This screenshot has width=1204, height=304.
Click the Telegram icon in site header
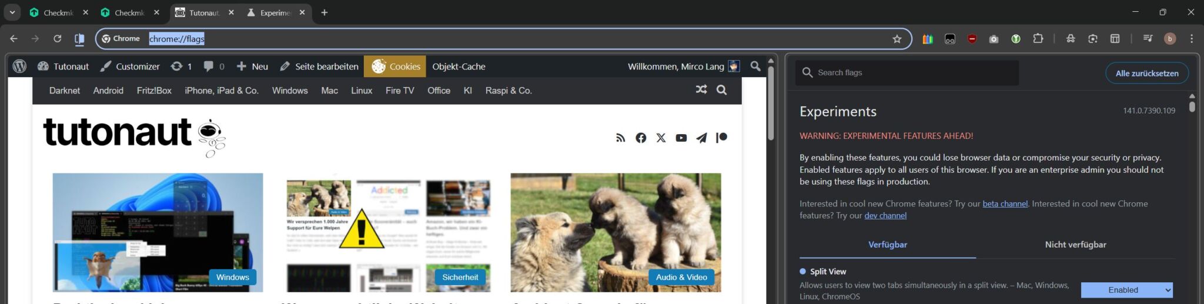click(701, 138)
